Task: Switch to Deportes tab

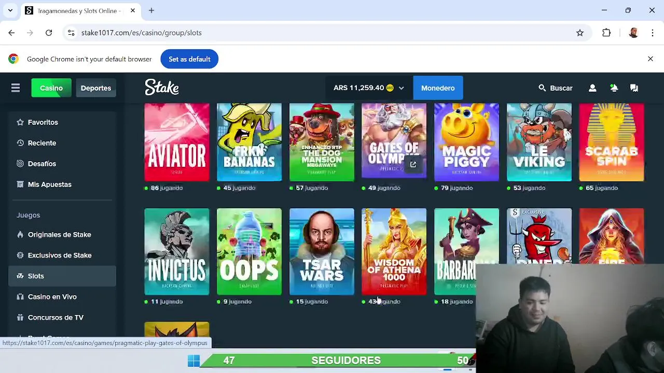Action: point(96,88)
